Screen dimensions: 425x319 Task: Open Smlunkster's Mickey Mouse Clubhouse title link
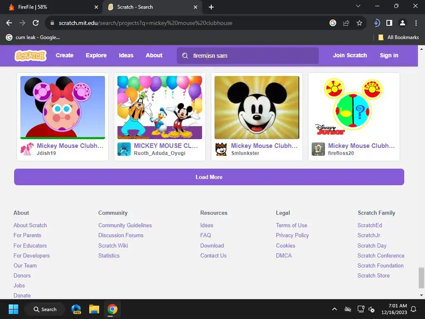pyautogui.click(x=264, y=146)
